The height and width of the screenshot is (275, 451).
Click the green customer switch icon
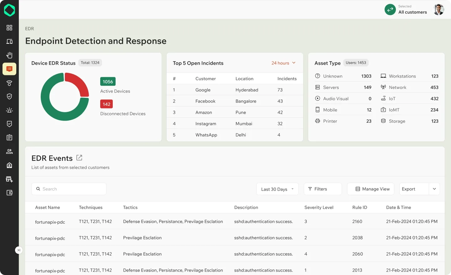click(390, 9)
